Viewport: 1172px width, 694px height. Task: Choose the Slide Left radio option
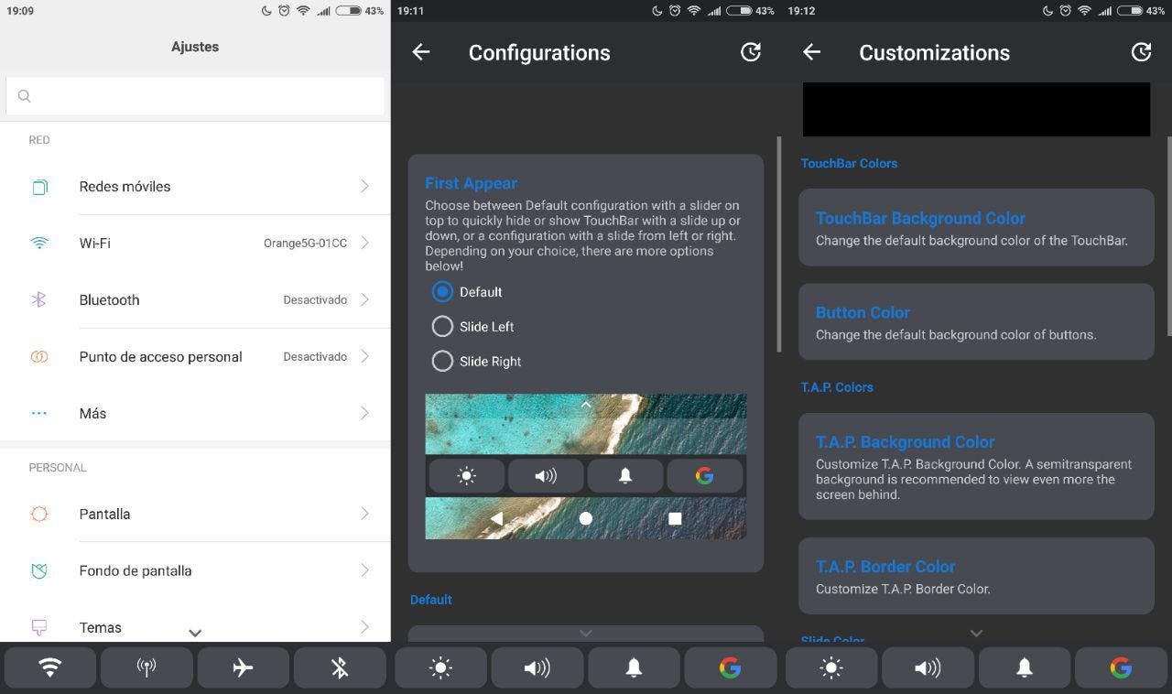[x=442, y=327]
